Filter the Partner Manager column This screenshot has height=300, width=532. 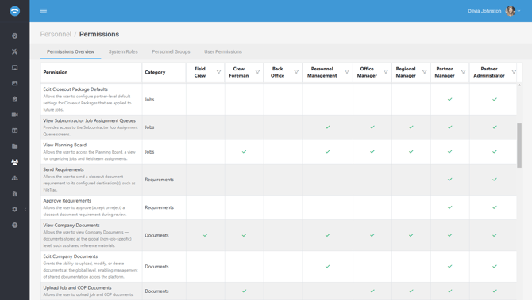(x=463, y=72)
